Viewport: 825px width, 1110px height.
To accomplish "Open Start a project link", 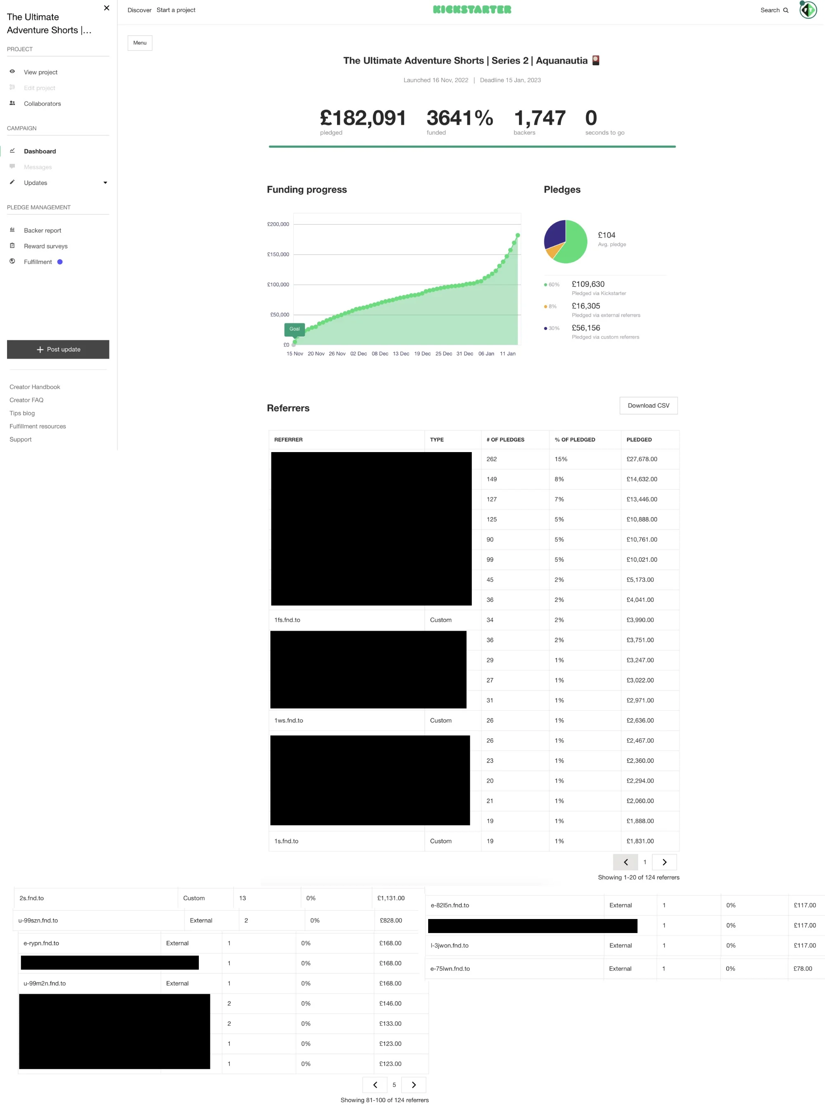I will click(176, 10).
